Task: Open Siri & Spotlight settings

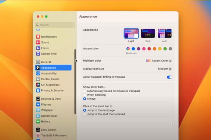Action: pos(53,85)
